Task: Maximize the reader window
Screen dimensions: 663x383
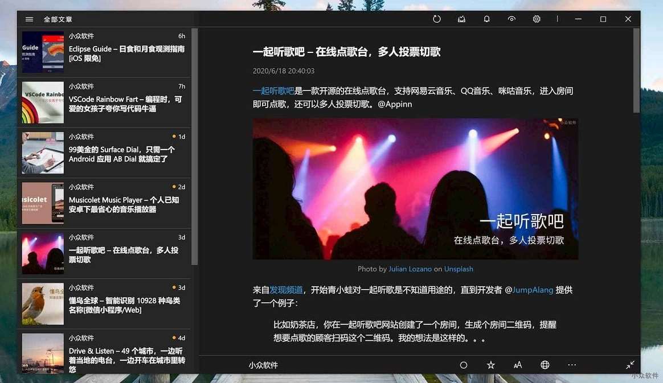Action: pyautogui.click(x=603, y=19)
